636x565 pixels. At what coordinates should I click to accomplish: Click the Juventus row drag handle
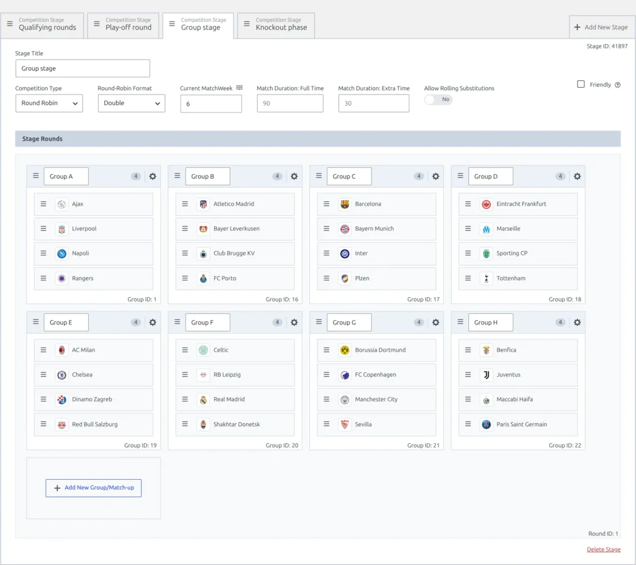[x=468, y=375]
